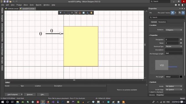Switch to the Libraries panel tab
186x104 pixels.
coord(152,95)
